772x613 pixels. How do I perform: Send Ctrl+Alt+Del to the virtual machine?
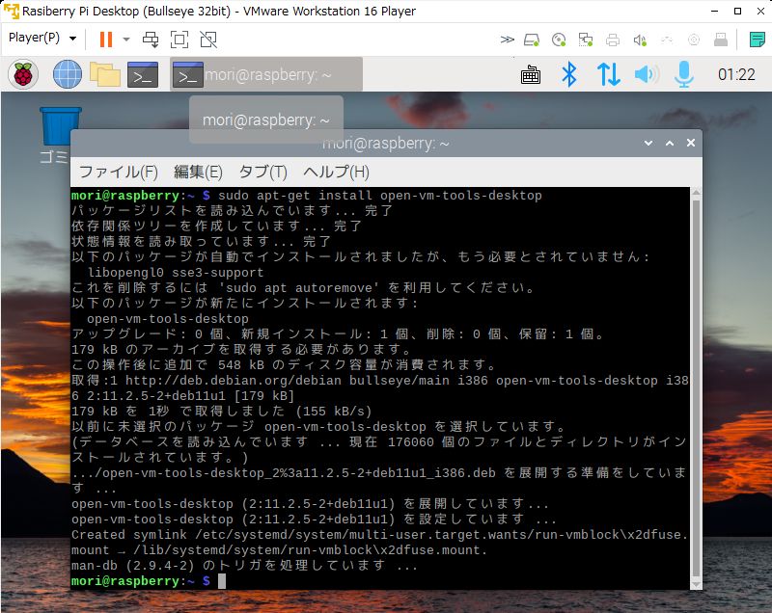click(x=151, y=40)
